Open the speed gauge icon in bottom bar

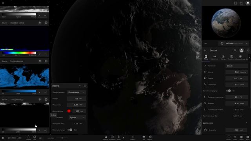(x=35, y=137)
